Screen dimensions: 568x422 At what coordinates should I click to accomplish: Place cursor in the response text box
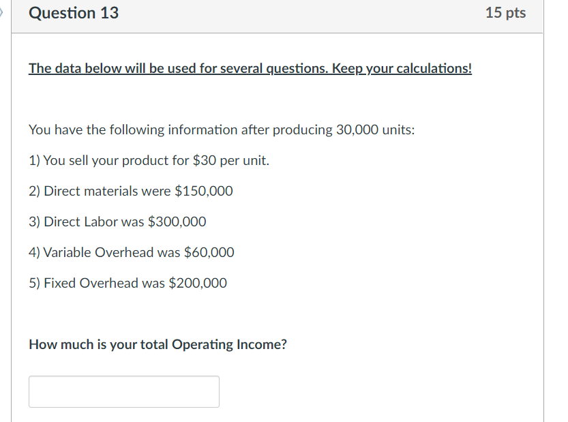pos(123,391)
